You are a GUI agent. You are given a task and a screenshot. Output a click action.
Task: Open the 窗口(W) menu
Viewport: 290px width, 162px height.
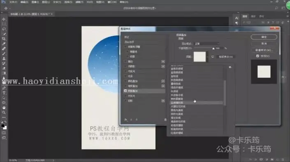point(112,2)
